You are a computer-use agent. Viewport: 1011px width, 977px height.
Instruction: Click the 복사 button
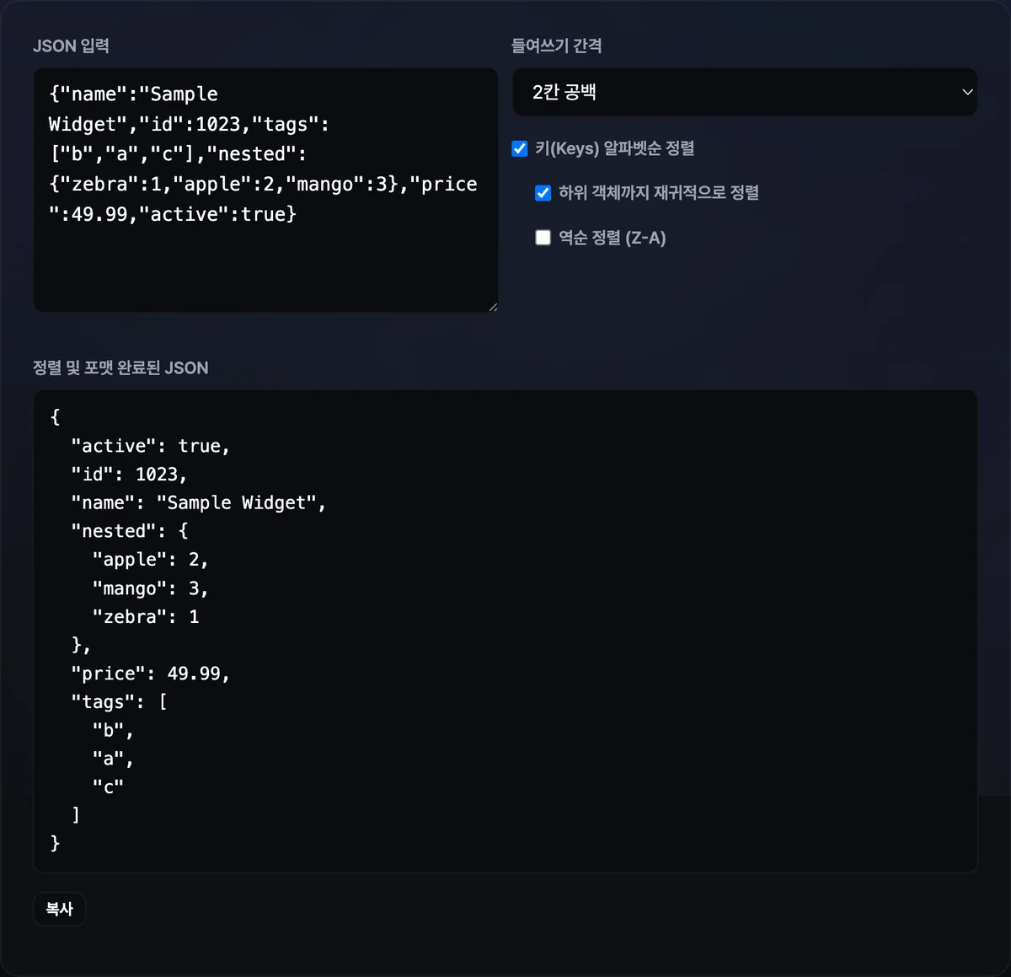[59, 909]
